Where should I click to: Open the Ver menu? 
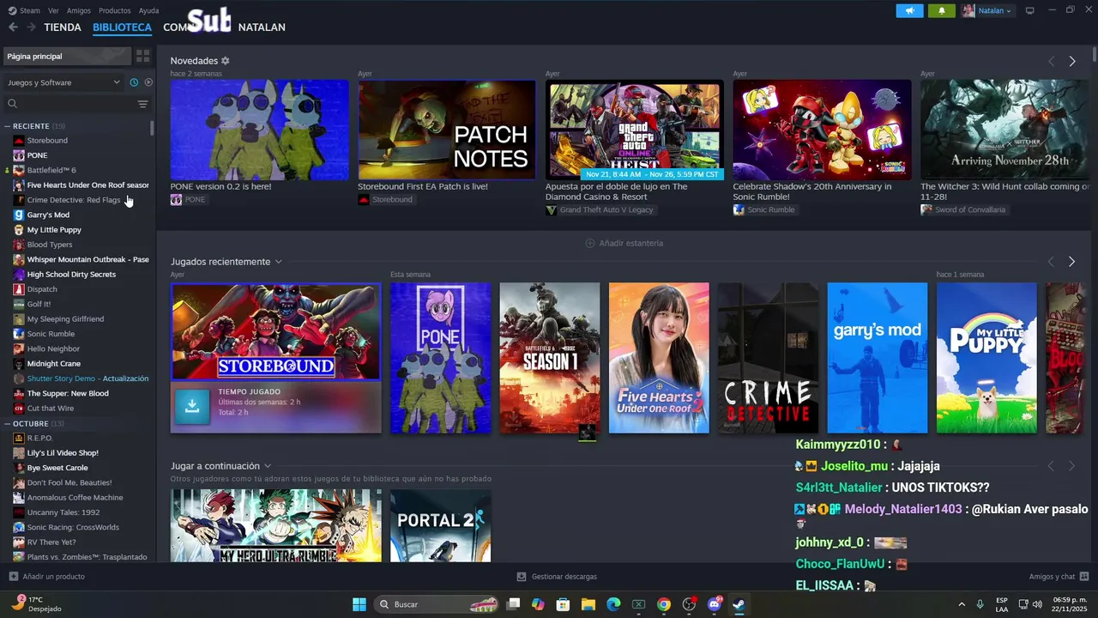coord(53,10)
